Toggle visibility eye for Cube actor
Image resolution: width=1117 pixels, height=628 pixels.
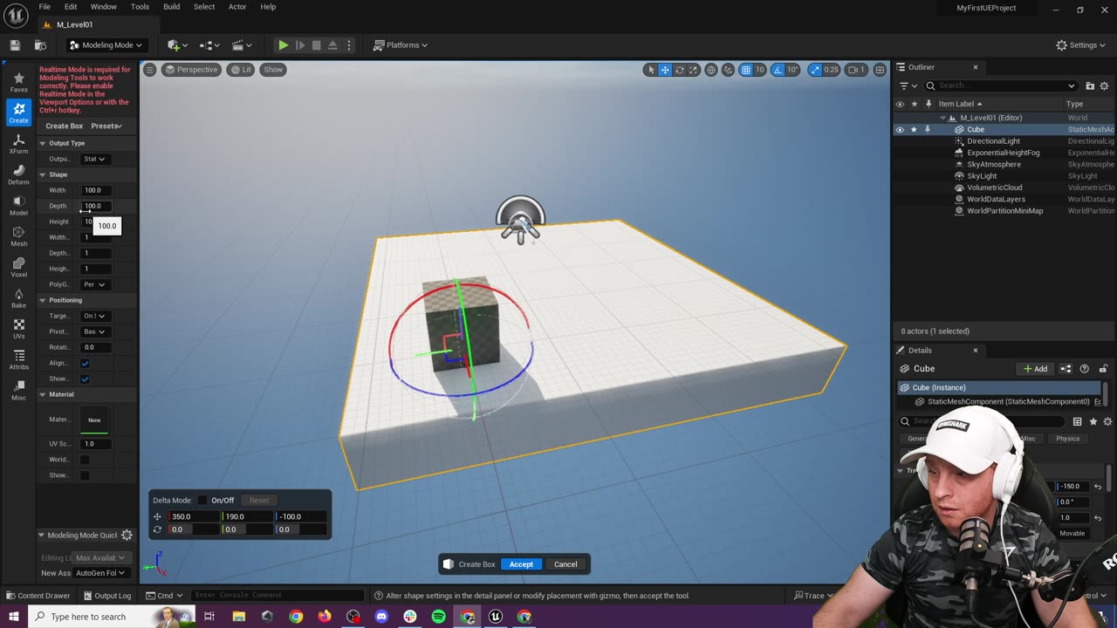[x=900, y=130]
